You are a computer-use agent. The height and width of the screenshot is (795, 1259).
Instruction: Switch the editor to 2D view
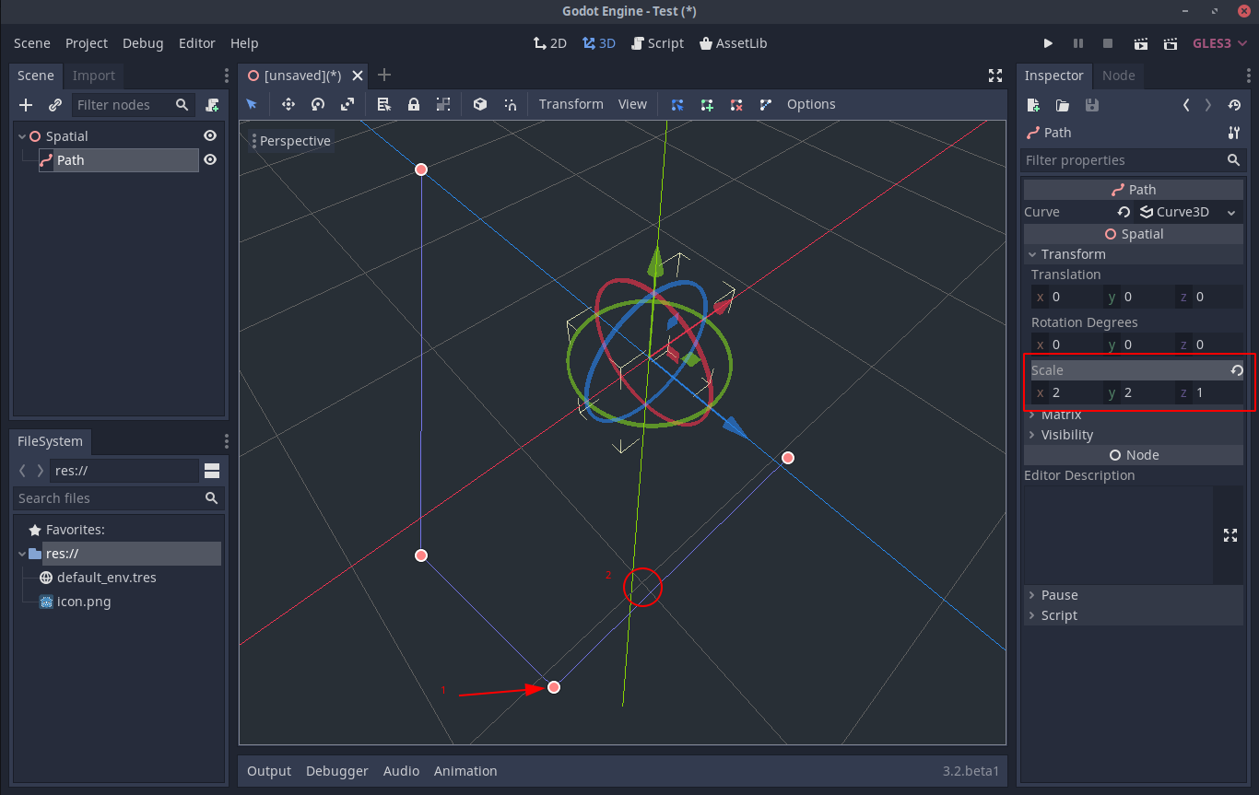(549, 42)
